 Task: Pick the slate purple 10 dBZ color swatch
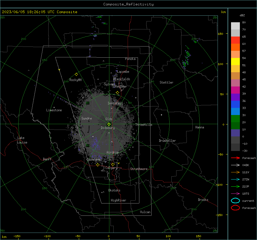235,133
